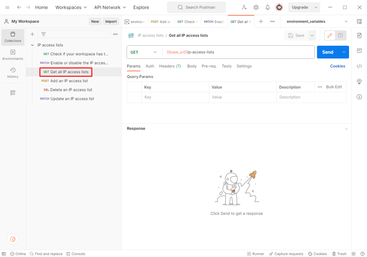Open the Cookies link

pos(337,66)
